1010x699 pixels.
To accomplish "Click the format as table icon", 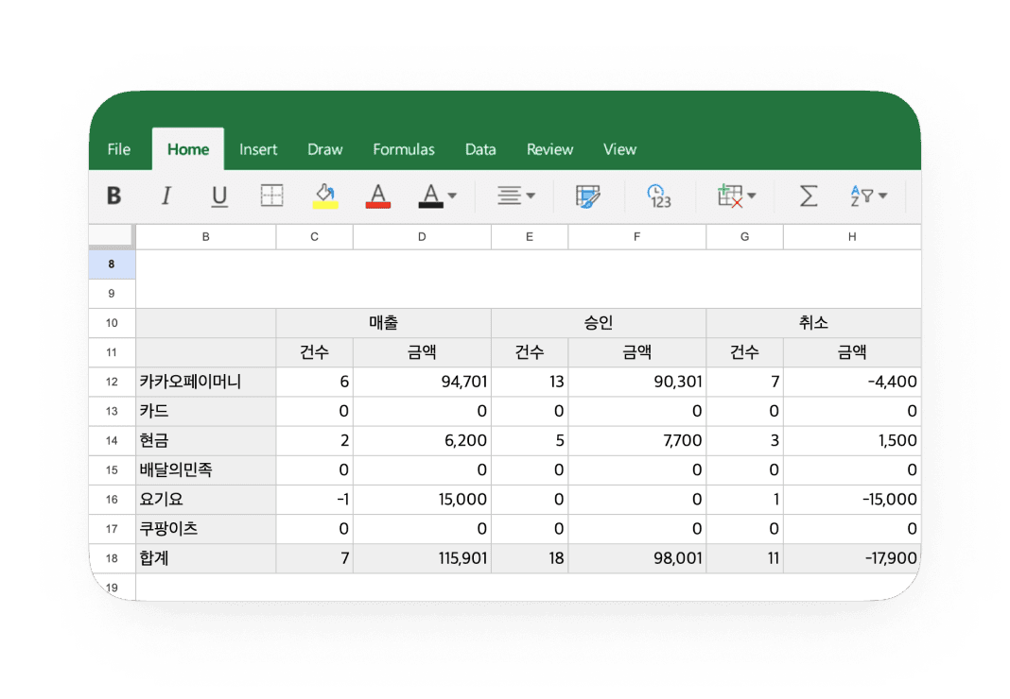I will coord(588,196).
